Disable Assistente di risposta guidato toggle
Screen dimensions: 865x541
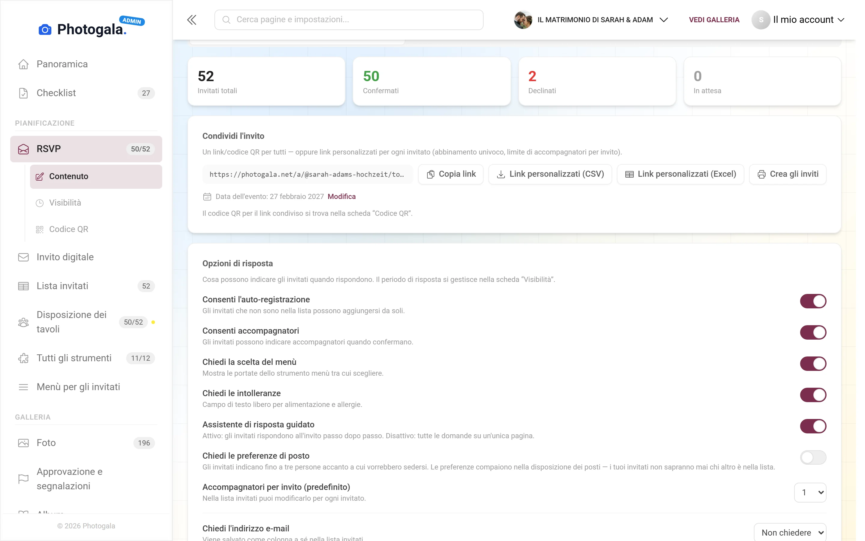tap(813, 426)
